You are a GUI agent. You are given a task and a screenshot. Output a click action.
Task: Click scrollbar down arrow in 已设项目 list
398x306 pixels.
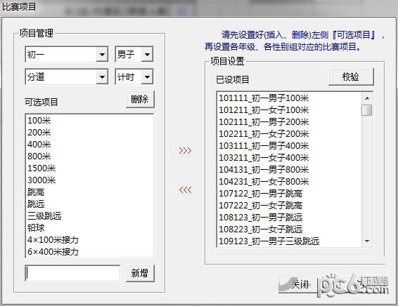pyautogui.click(x=367, y=241)
